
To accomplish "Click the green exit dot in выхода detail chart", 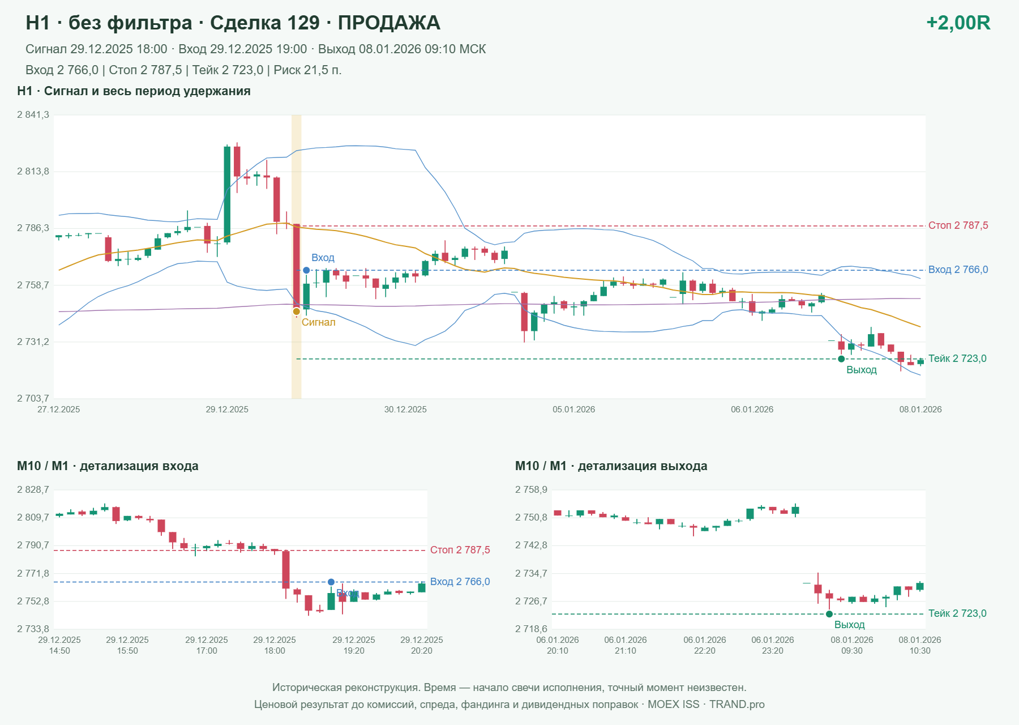I will click(x=829, y=614).
